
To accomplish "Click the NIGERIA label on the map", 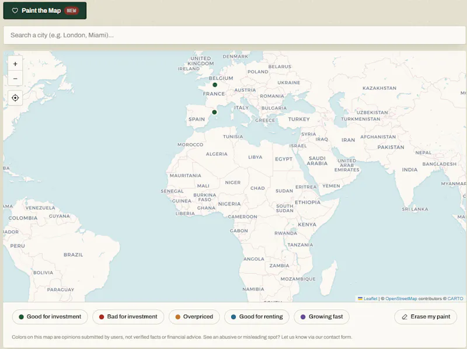I will [229, 204].
